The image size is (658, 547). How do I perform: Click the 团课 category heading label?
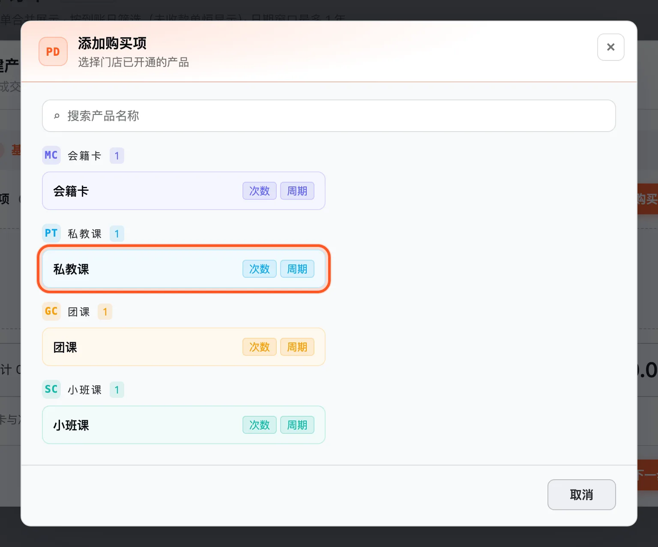point(79,312)
